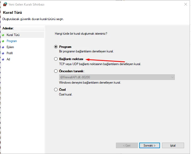Jump to the Profil step
Screen dimensions: 191x154
pos(10,53)
